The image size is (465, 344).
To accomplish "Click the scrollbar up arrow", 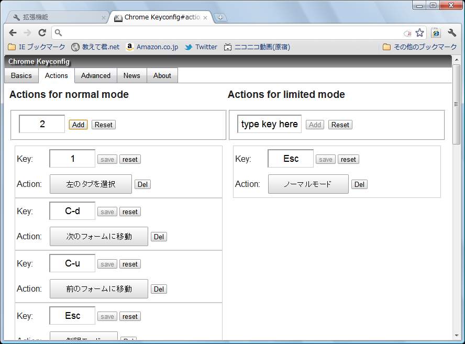I will [x=456, y=60].
